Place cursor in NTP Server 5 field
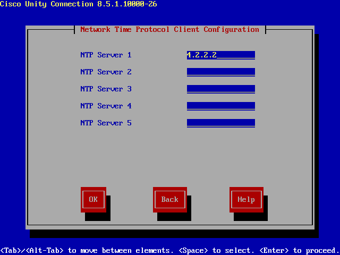Viewport: 340px width, 255px height. [x=220, y=123]
